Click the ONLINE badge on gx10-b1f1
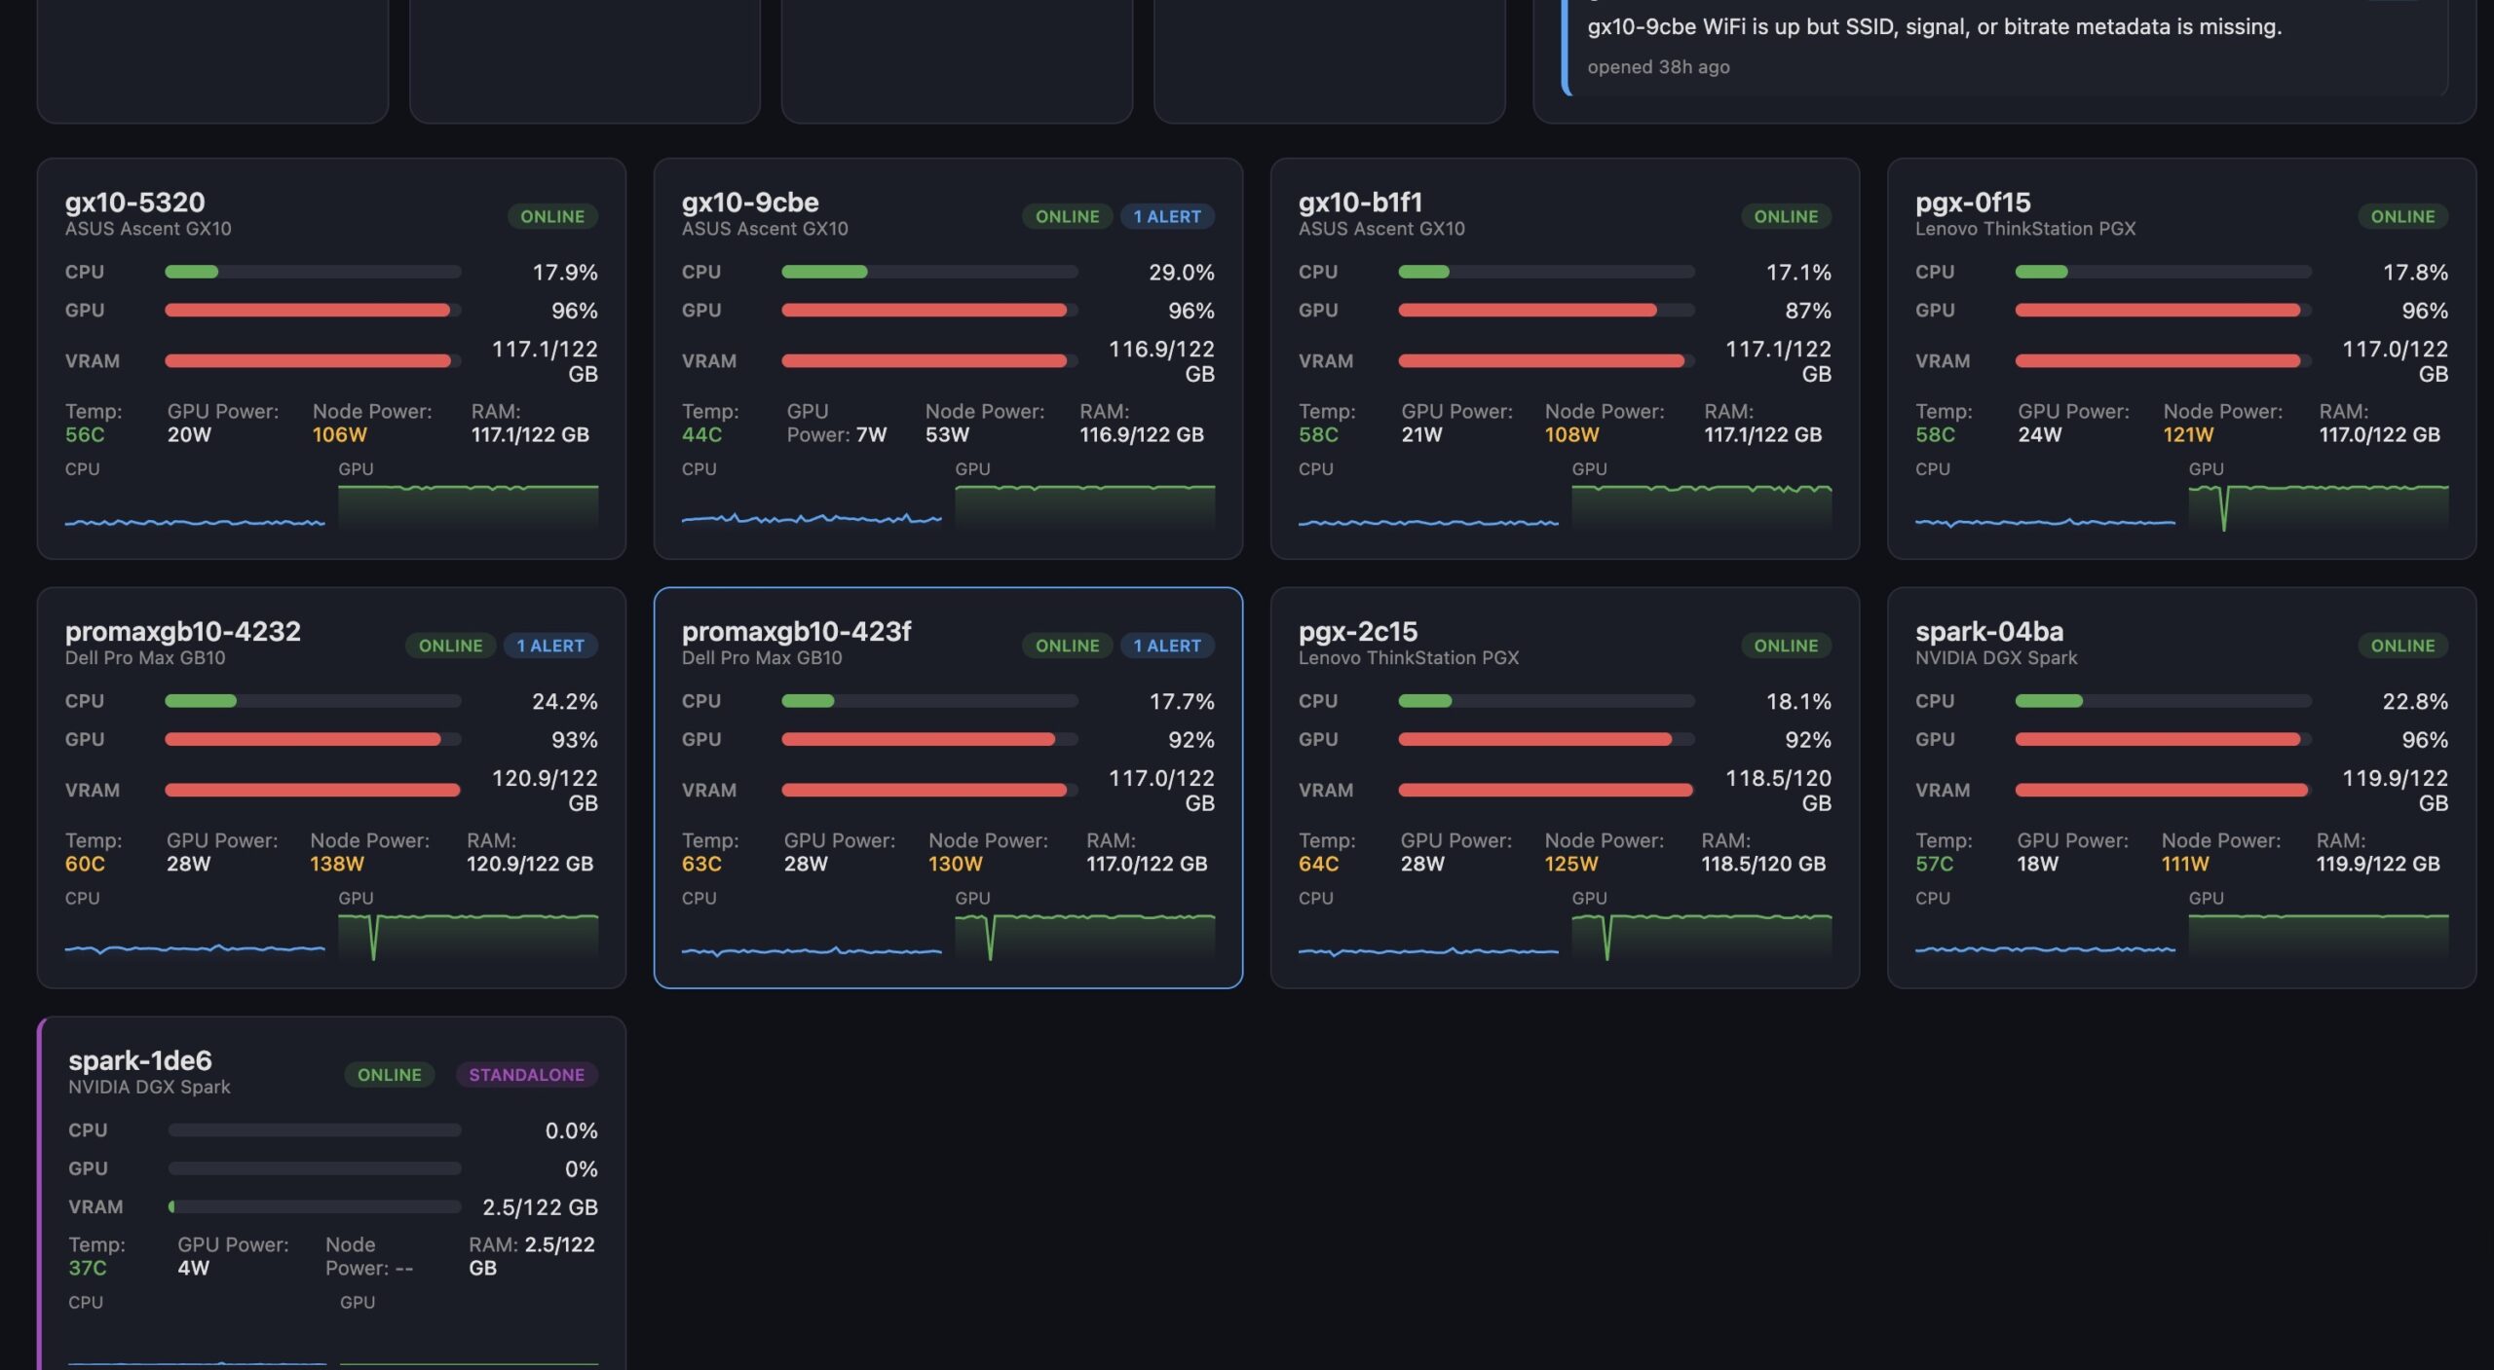The height and width of the screenshot is (1370, 2494). pyautogui.click(x=1785, y=216)
